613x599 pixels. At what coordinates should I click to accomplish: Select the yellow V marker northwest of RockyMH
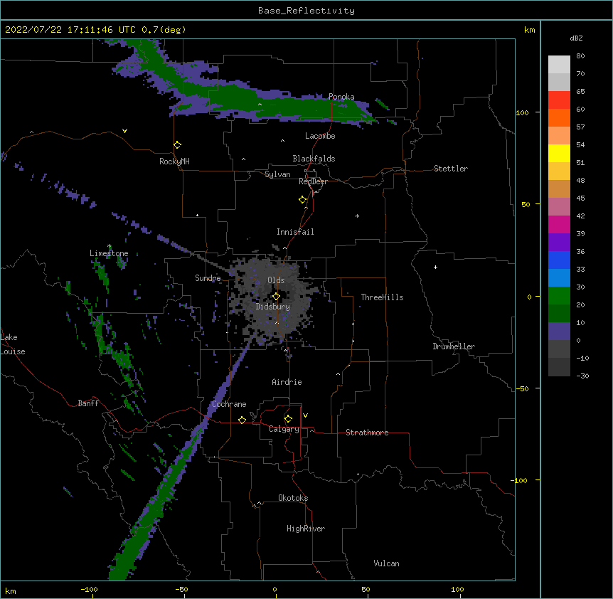(124, 131)
